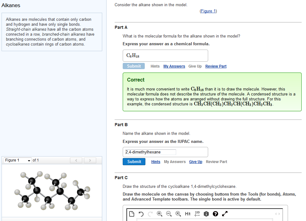Open the Figure 1 dropdown selector

[x=18, y=160]
